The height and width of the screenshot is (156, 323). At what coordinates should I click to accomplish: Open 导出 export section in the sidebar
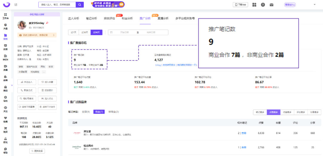tap(5, 99)
